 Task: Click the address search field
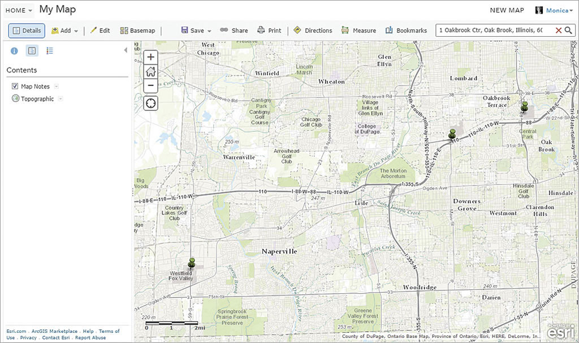495,31
